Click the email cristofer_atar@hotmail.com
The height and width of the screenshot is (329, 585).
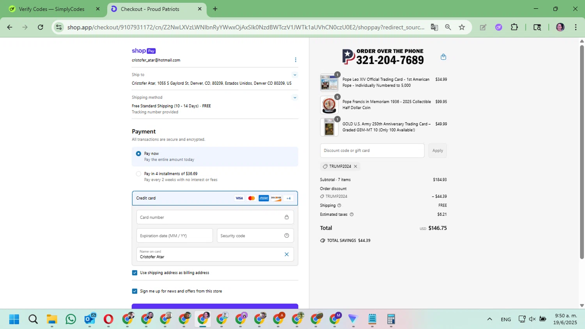point(156,60)
